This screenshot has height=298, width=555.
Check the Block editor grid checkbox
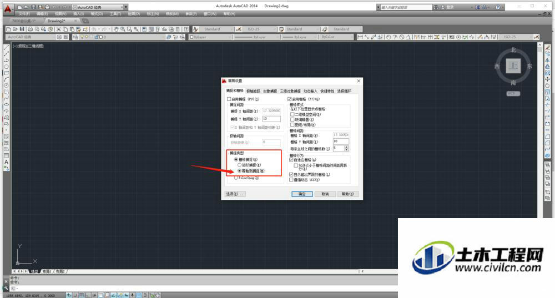tap(292, 120)
